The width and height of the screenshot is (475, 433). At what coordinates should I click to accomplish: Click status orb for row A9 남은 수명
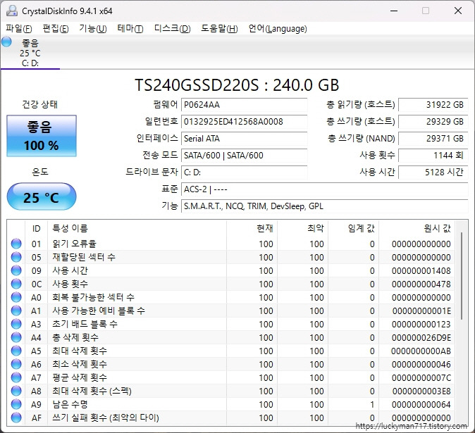point(16,404)
